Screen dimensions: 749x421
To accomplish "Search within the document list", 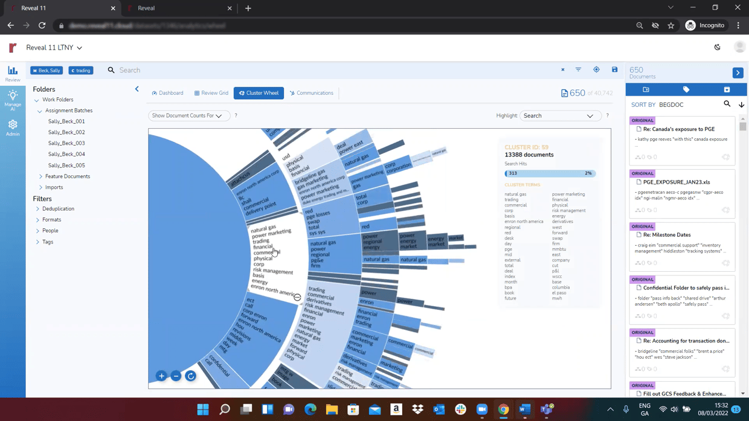I will [x=727, y=104].
